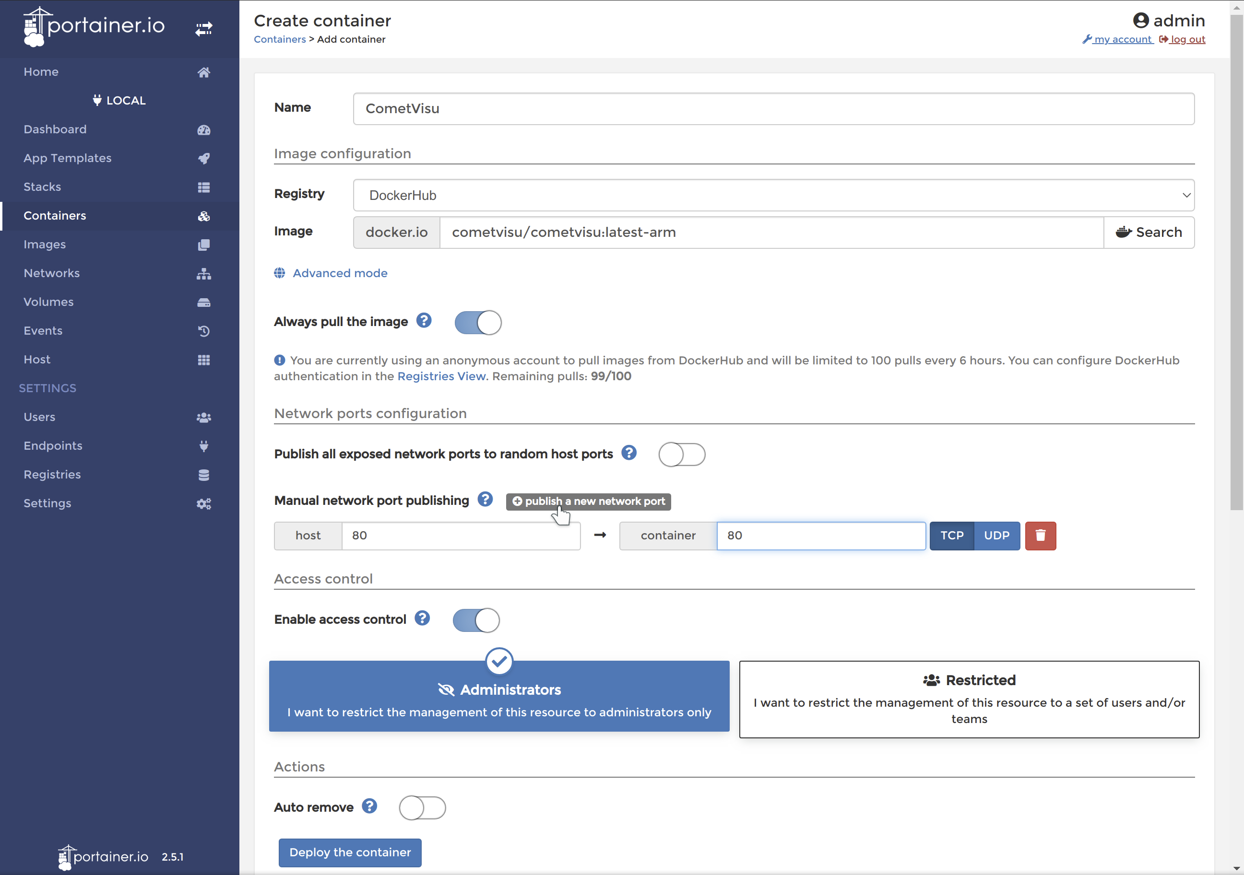
Task: Click the Events history icon
Action: [x=204, y=331]
